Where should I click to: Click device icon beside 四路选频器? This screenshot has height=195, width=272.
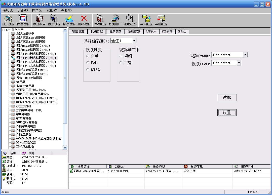[13, 134]
